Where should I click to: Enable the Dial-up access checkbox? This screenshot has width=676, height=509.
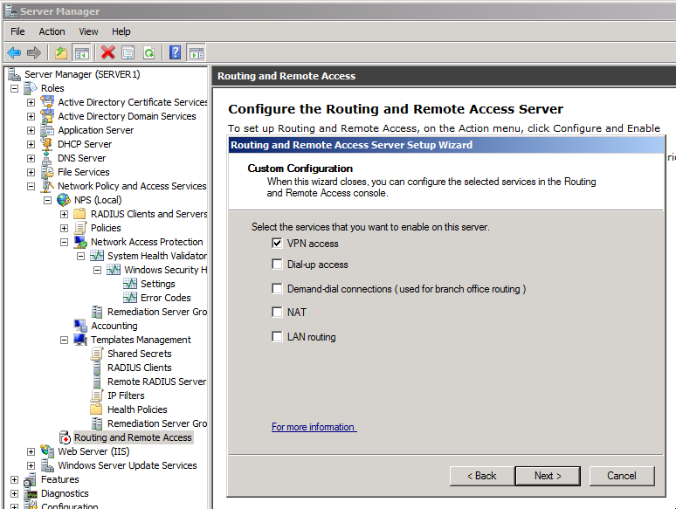[278, 265]
